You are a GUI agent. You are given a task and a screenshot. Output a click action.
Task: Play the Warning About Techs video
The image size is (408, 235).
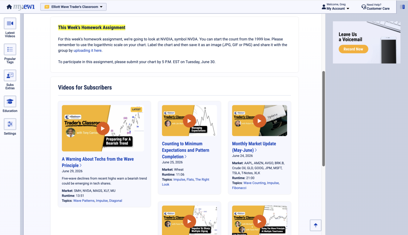click(x=103, y=128)
